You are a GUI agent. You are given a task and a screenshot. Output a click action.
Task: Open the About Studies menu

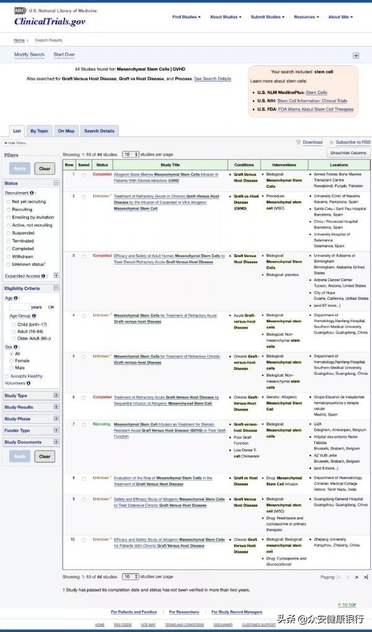[226, 17]
